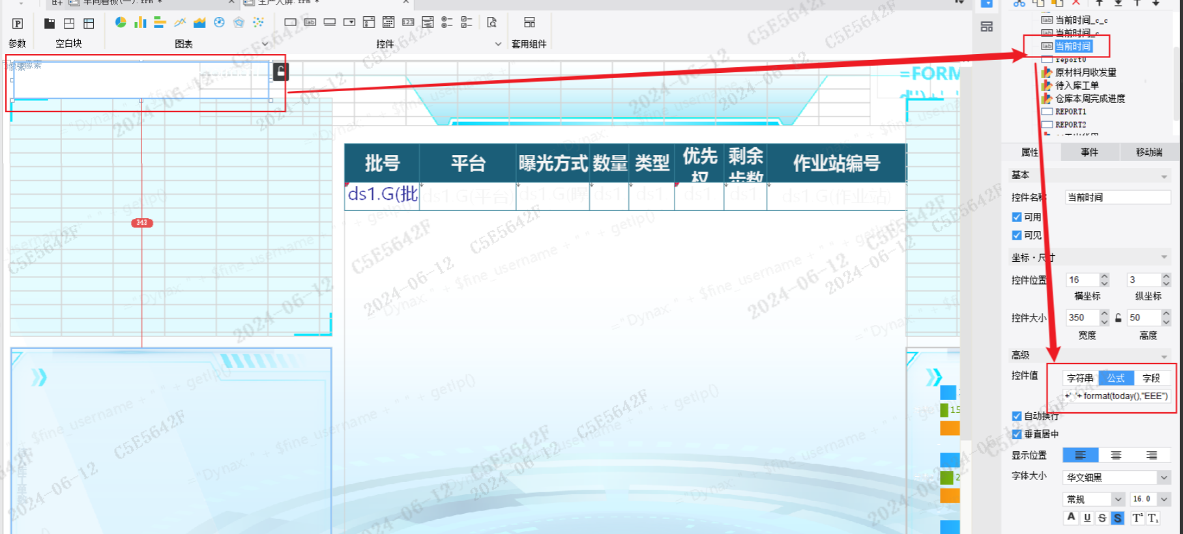Toggle the 自动换行 checkbox

(1017, 415)
